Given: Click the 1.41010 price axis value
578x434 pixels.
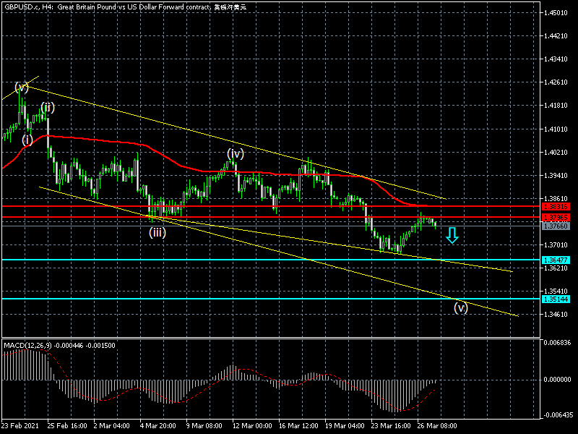Looking at the screenshot, I should [x=556, y=129].
